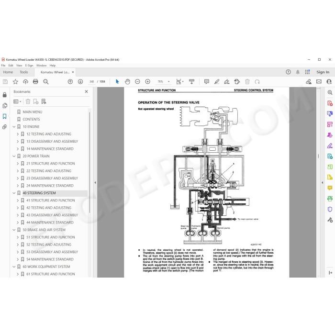The width and height of the screenshot is (335, 335).
Task: Zoom in with plus button
Action: (147, 82)
